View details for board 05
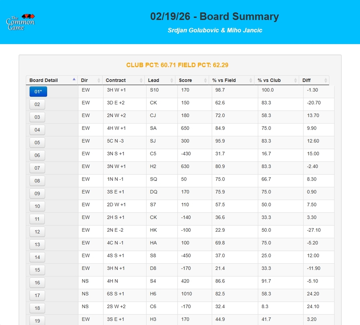Screen dimensions: 360x325 (37, 143)
